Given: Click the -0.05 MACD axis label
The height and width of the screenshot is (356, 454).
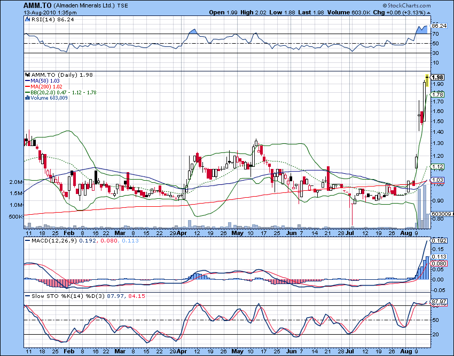Looking at the screenshot, I should (438, 290).
